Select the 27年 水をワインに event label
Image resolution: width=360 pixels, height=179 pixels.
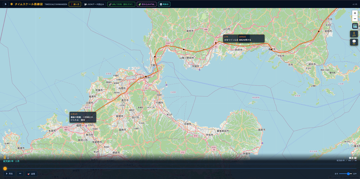click(231, 38)
